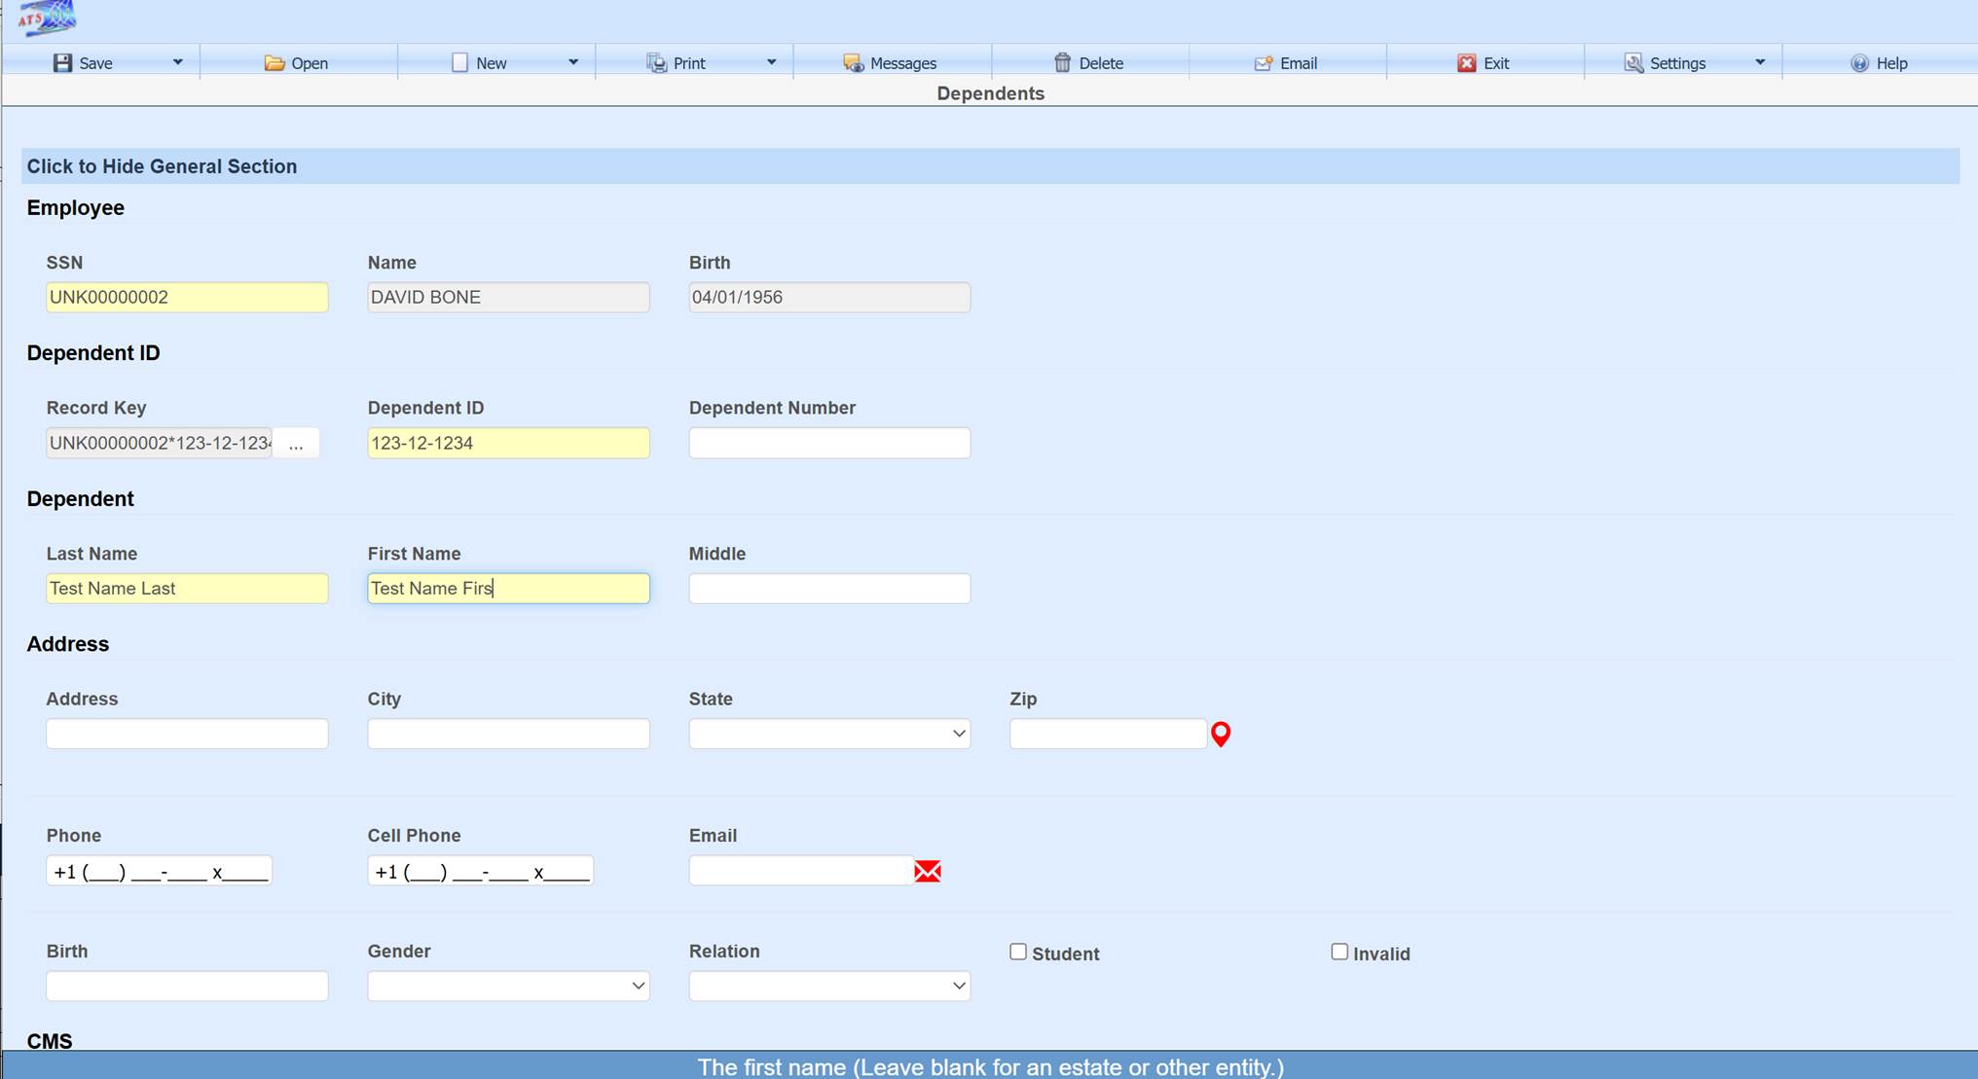Expand the Save button dropdown arrow

tap(177, 62)
